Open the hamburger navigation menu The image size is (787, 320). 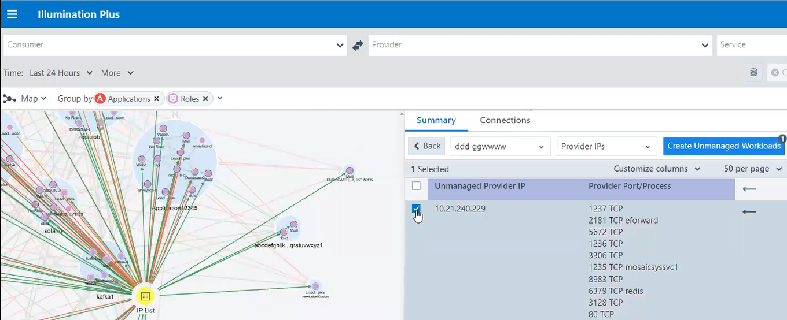coord(12,14)
